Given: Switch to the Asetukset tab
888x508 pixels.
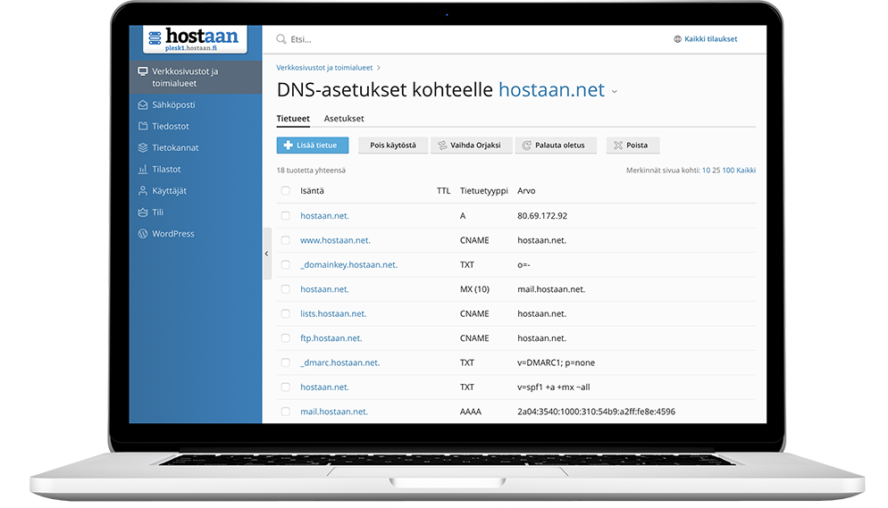Looking at the screenshot, I should (x=344, y=118).
